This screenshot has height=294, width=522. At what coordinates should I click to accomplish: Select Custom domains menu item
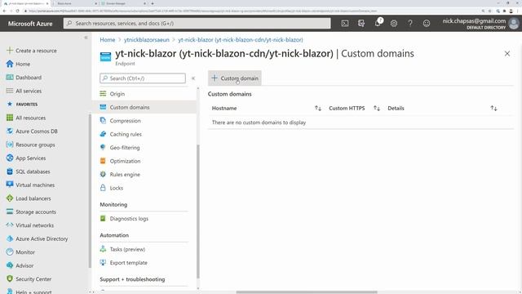[144, 107]
